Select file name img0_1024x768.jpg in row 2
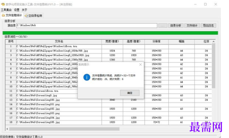Image resolution: width=229 pixels, height=138 pixels. (x=52, y=51)
